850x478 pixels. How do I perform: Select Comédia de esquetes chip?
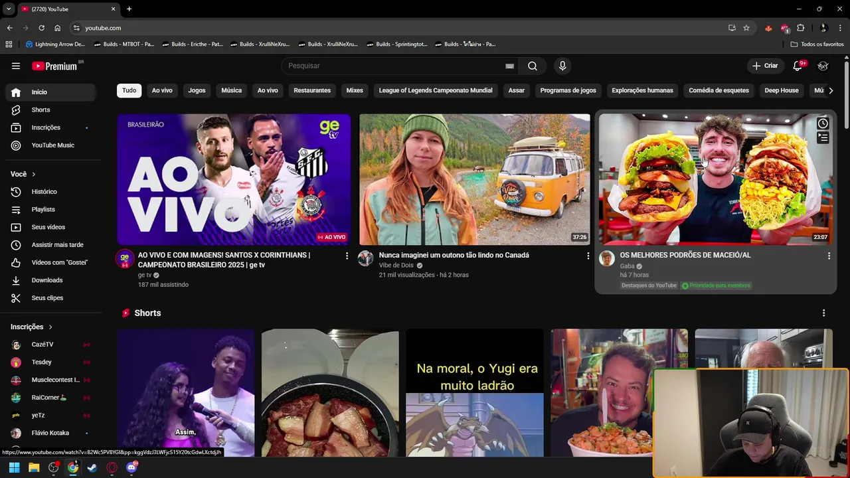(x=719, y=90)
